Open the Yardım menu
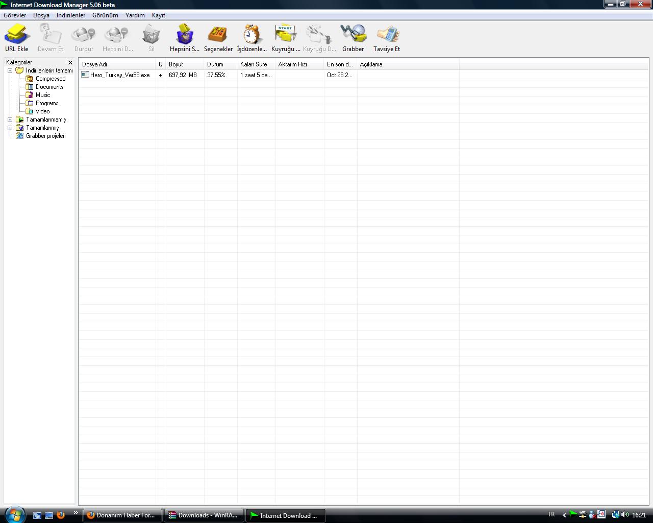Viewport: 653px width, 523px height. [x=135, y=15]
